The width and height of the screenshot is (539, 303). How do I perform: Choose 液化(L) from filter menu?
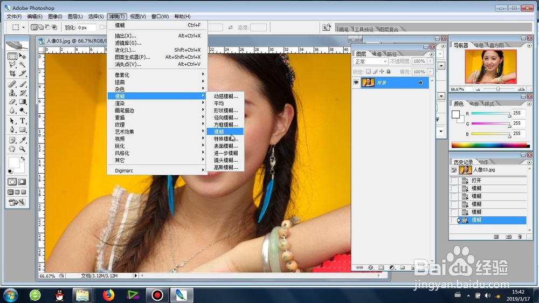157,50
